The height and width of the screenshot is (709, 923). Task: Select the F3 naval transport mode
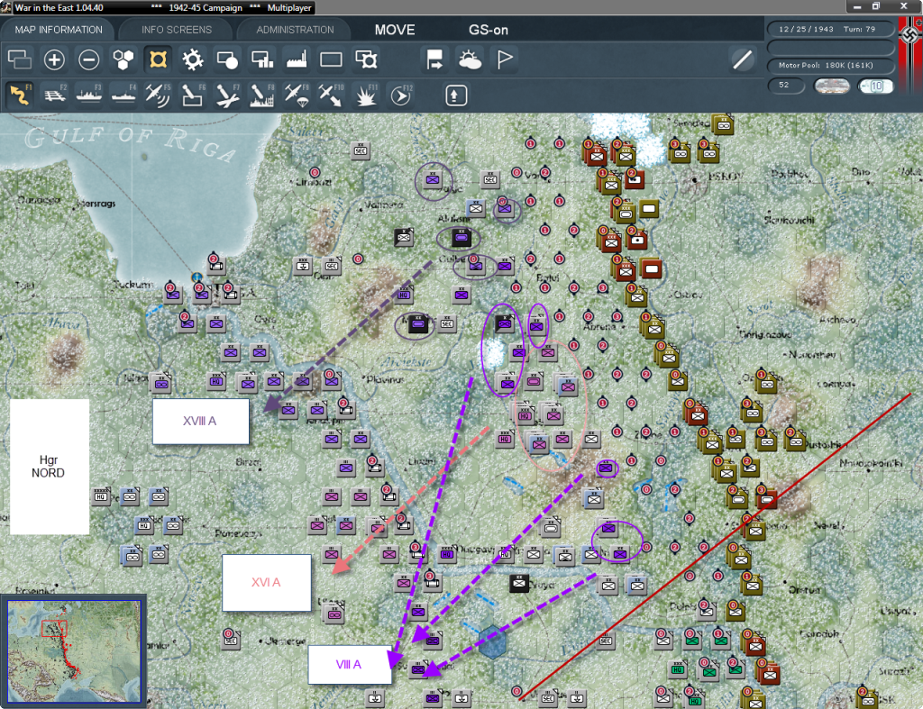89,95
